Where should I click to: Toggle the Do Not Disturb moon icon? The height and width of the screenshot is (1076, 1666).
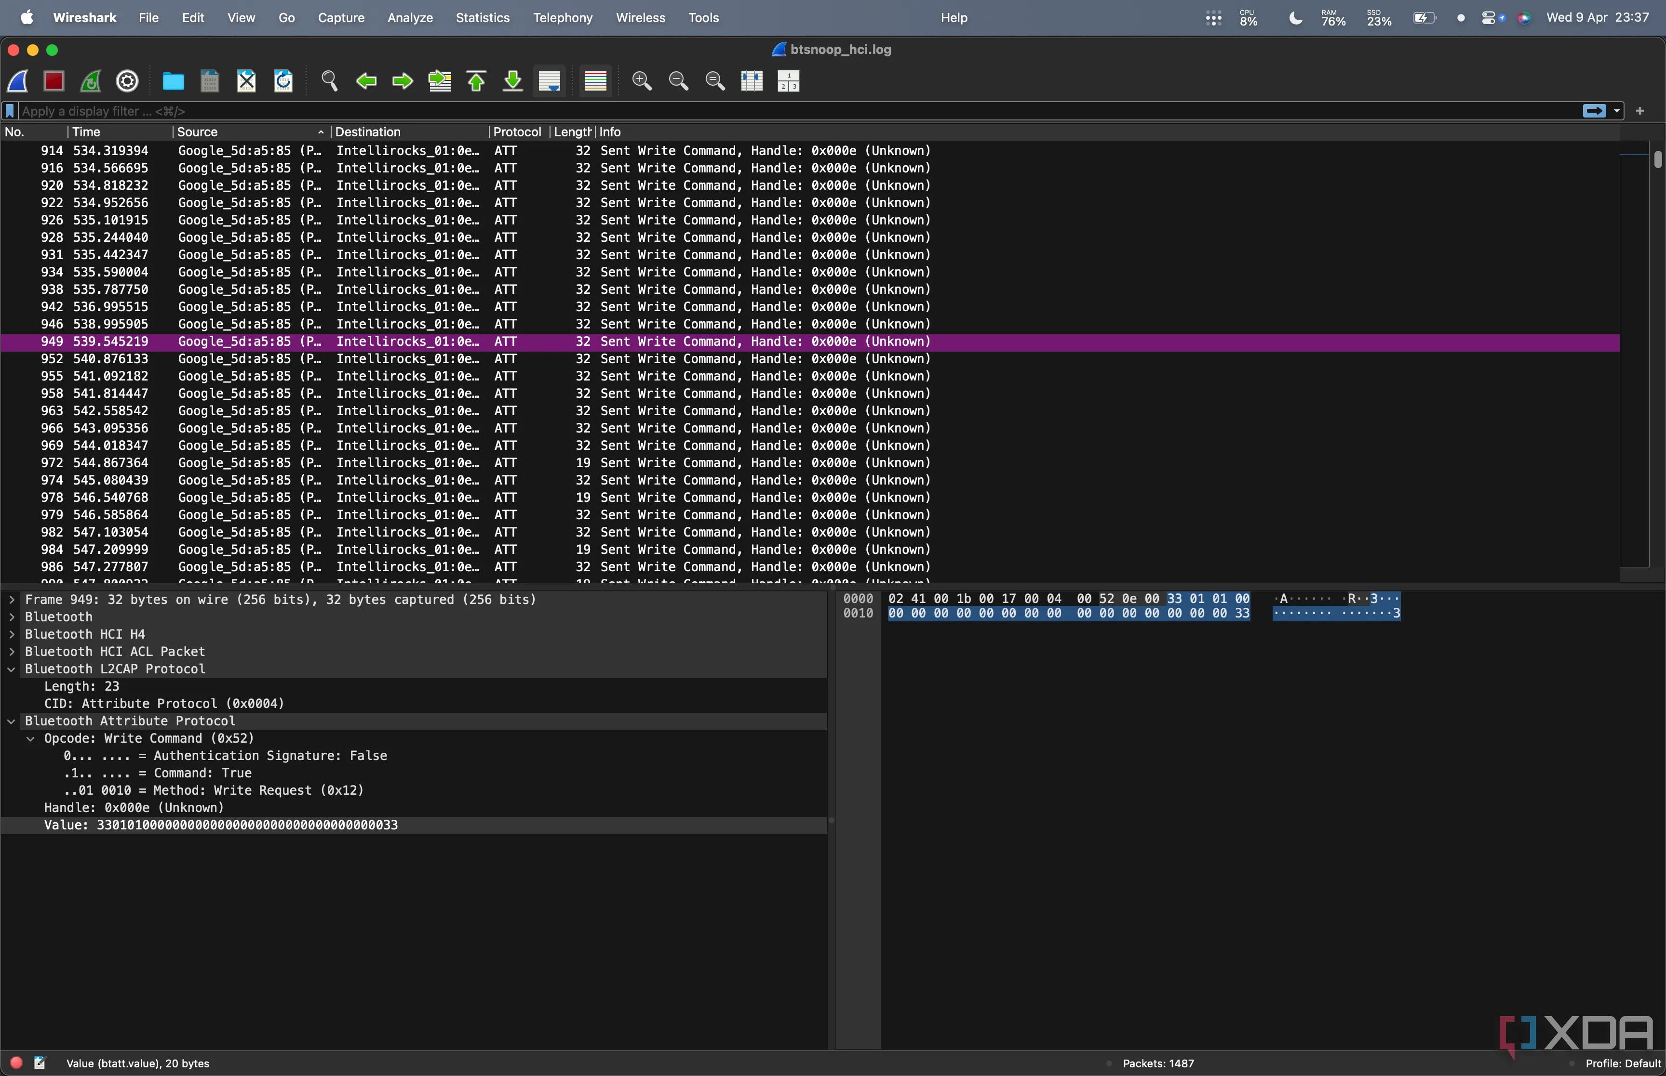[x=1295, y=18]
